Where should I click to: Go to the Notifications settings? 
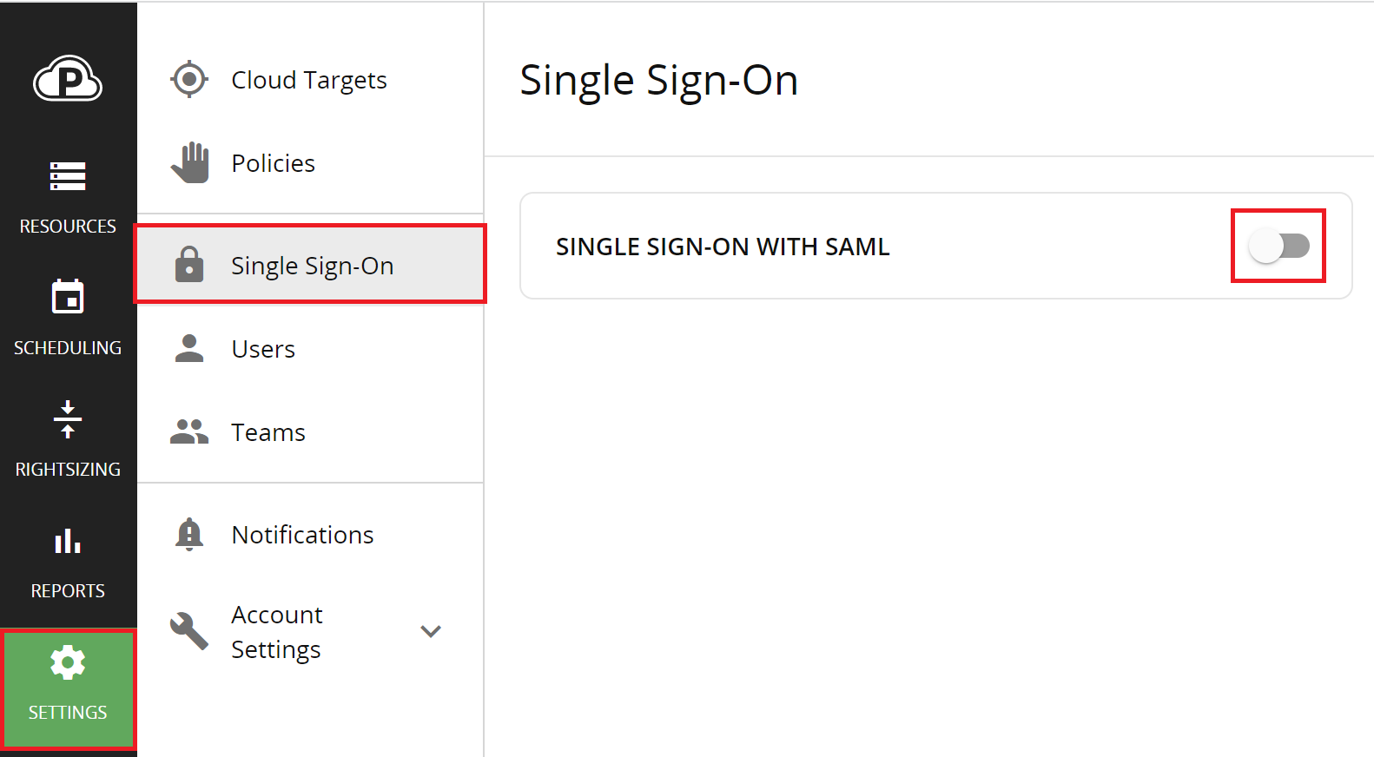click(x=302, y=535)
